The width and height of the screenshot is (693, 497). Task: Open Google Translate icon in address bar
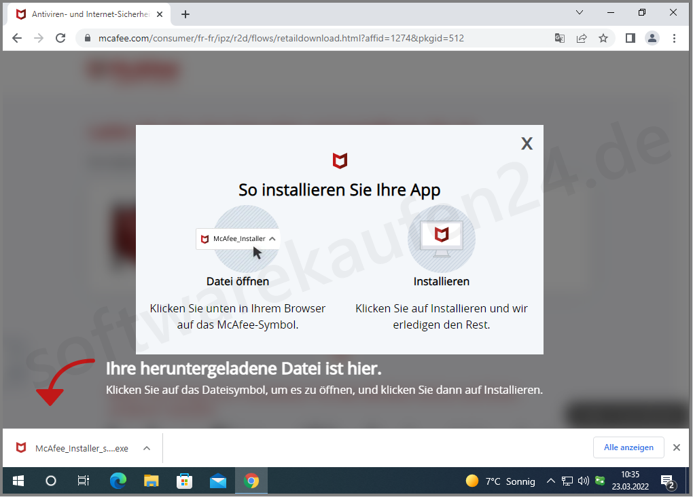558,38
